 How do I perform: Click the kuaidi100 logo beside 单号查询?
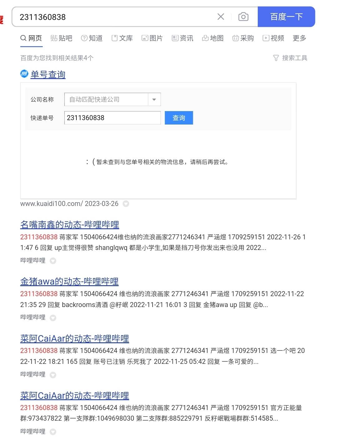pyautogui.click(x=24, y=74)
